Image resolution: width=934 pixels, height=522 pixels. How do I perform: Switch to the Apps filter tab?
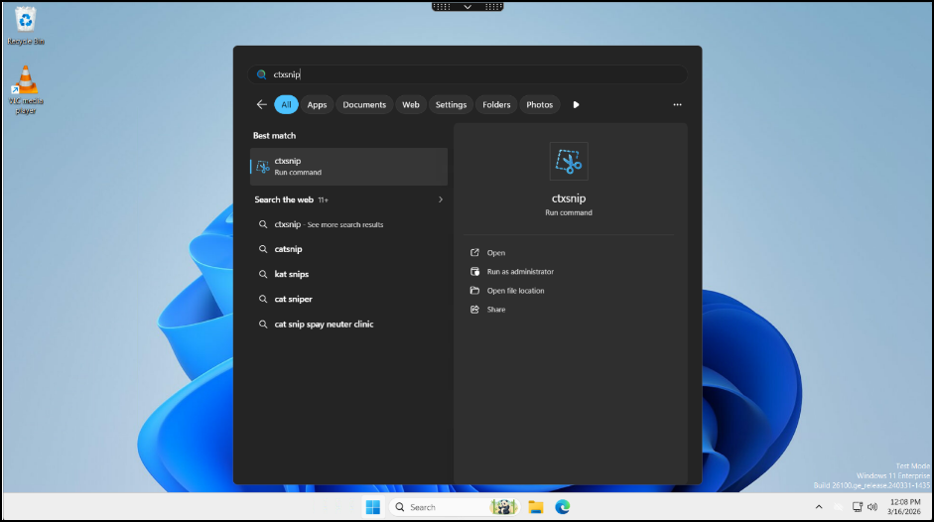coord(317,104)
